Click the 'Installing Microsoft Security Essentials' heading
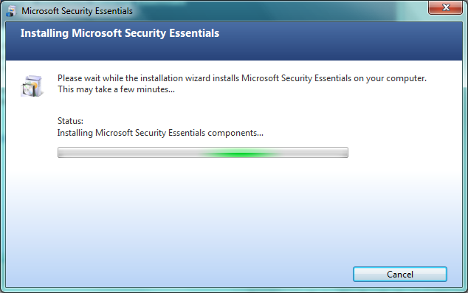 click(120, 33)
